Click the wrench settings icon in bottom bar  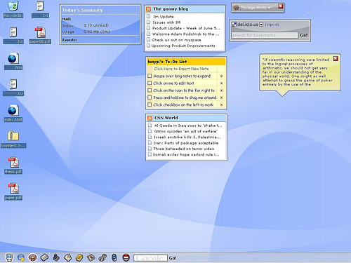[x=102, y=257]
